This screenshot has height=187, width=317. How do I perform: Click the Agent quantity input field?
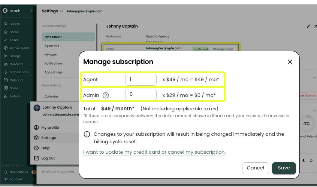(x=141, y=79)
